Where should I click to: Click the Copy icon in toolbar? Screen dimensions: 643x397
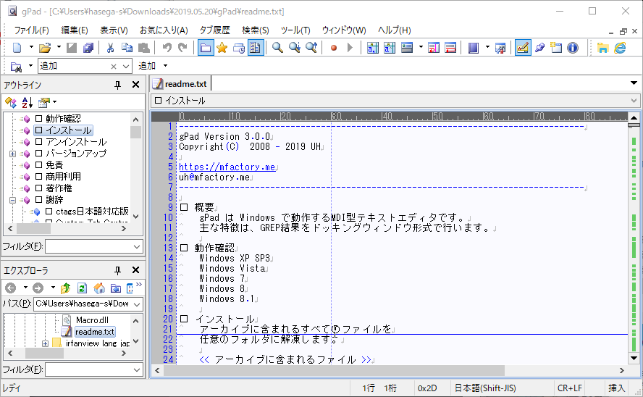[x=127, y=48]
